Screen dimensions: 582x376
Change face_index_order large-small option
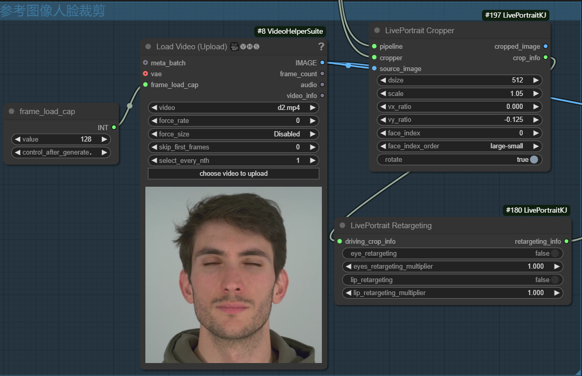(x=459, y=146)
